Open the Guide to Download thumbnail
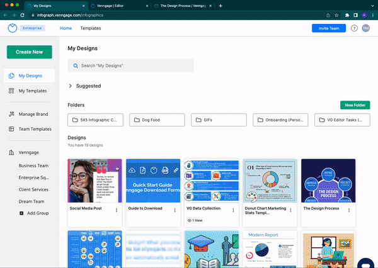This screenshot has width=378, height=268. tap(153, 181)
